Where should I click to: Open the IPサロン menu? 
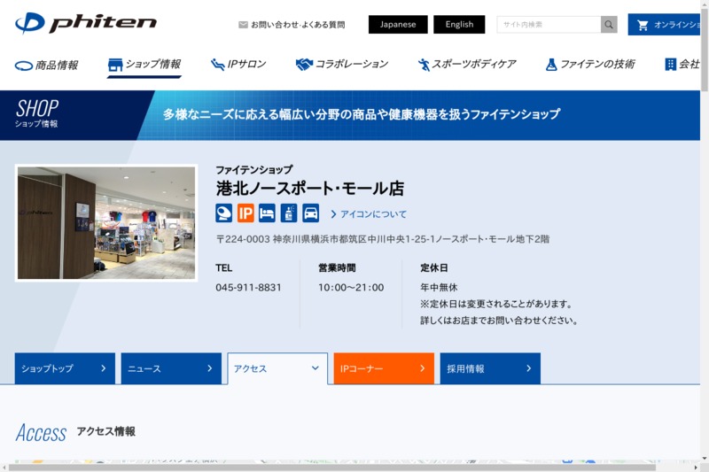238,65
